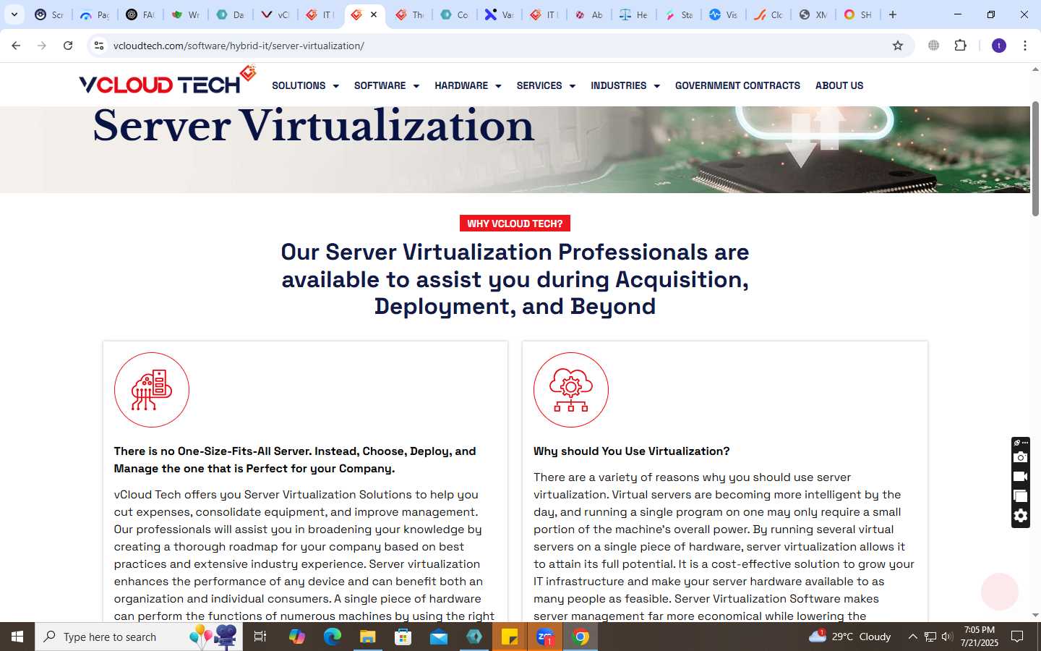Viewport: 1041px width, 651px height.
Task: Launch Microsoft Edge from taskbar
Action: pyautogui.click(x=332, y=637)
